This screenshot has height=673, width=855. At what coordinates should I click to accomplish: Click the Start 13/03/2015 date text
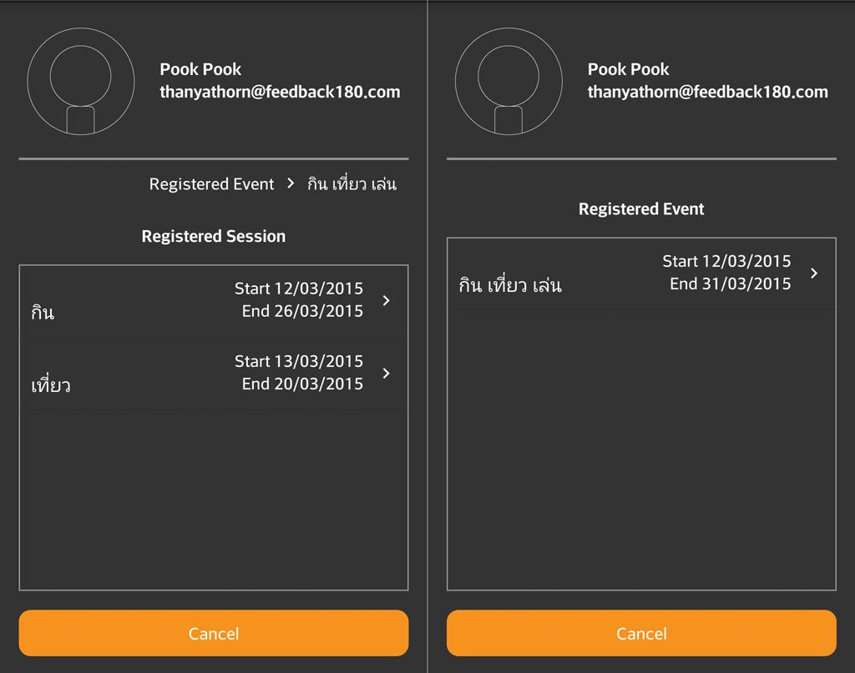click(x=299, y=361)
